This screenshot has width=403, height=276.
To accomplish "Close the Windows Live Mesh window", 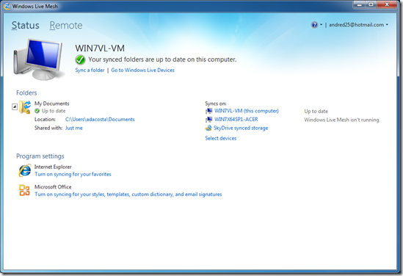I will 387,4.
